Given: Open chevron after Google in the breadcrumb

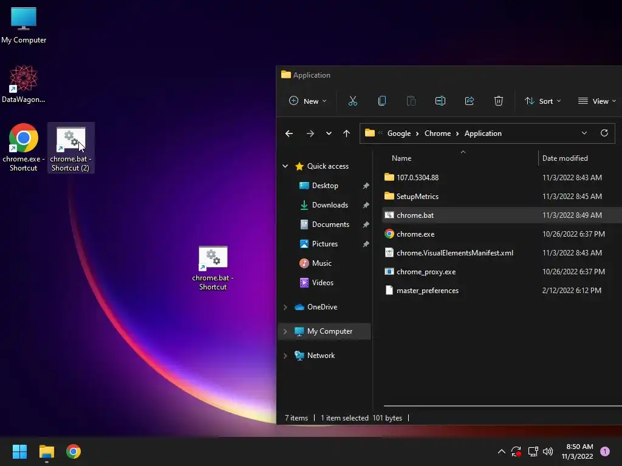Looking at the screenshot, I should tap(417, 133).
